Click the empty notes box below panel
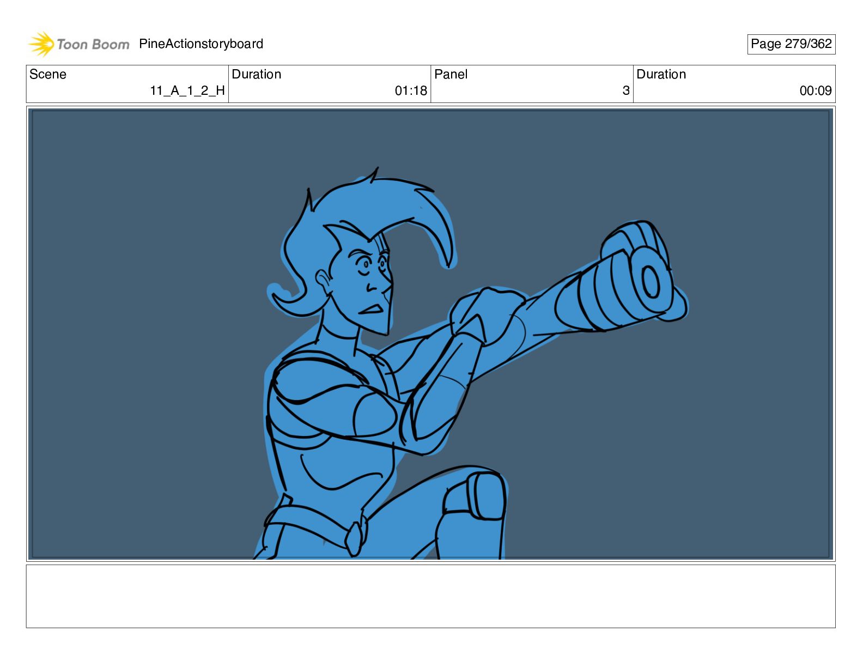 pyautogui.click(x=431, y=596)
